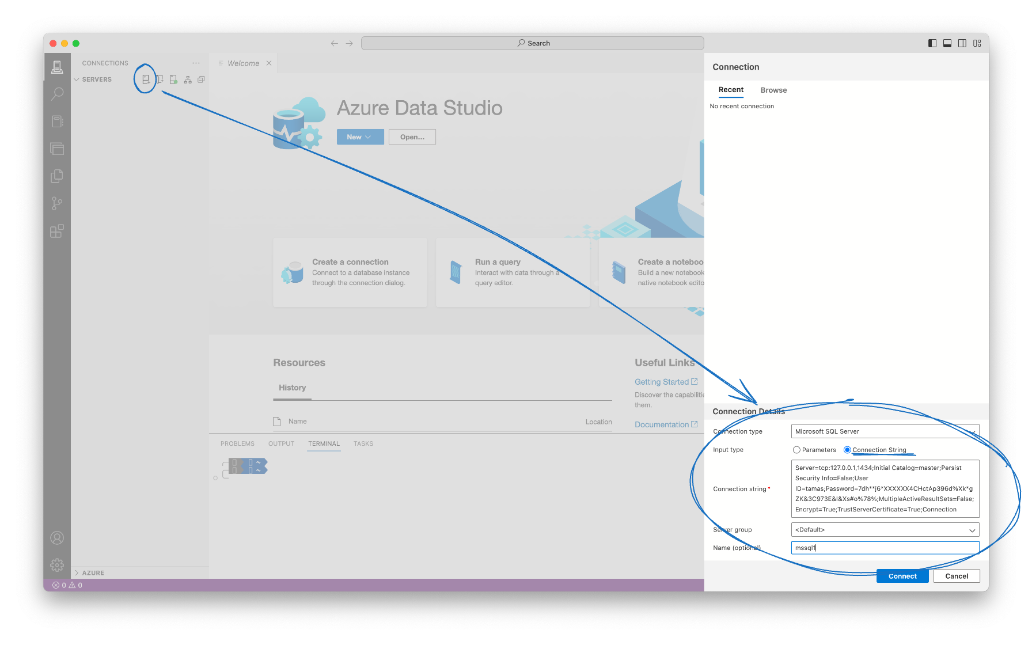Image resolution: width=1032 pixels, height=645 pixels.
Task: Collapse the SERVERS section
Action: (96, 79)
